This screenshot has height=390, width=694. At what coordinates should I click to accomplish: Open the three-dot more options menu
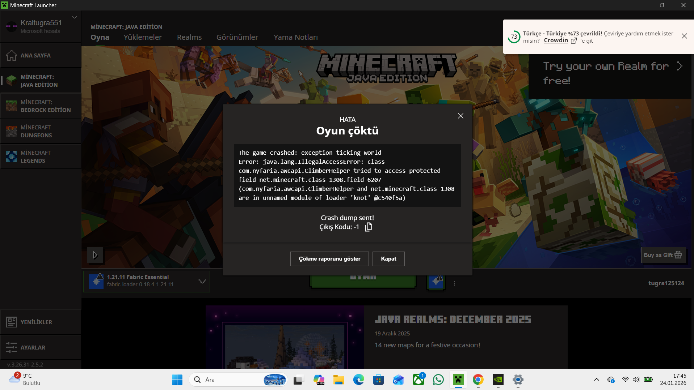pos(455,283)
